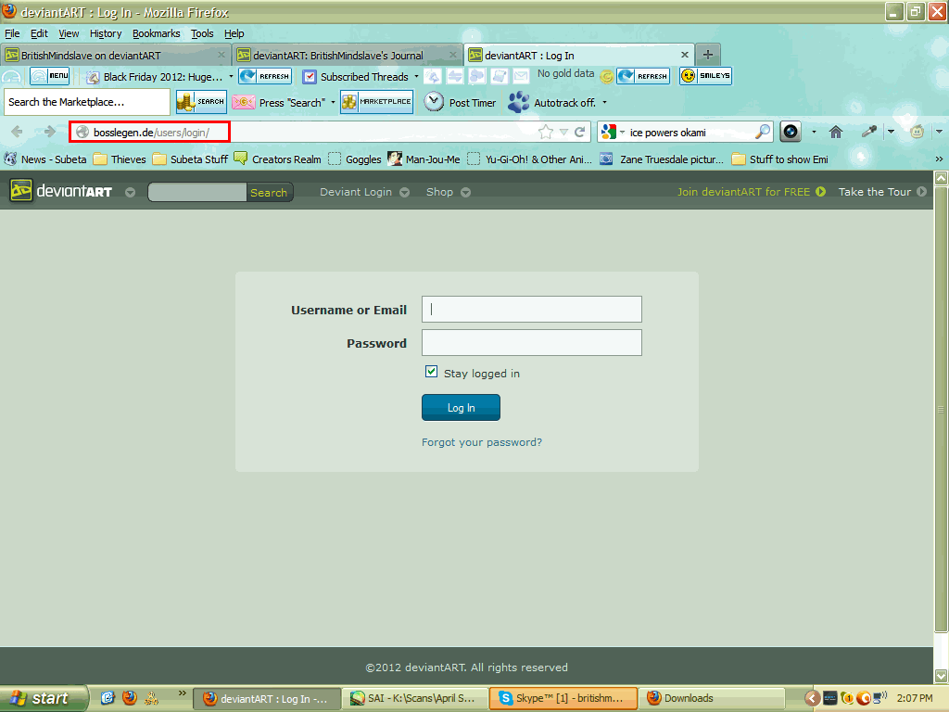949x712 pixels.
Task: Click the Post Timer clock icon
Action: (x=434, y=102)
